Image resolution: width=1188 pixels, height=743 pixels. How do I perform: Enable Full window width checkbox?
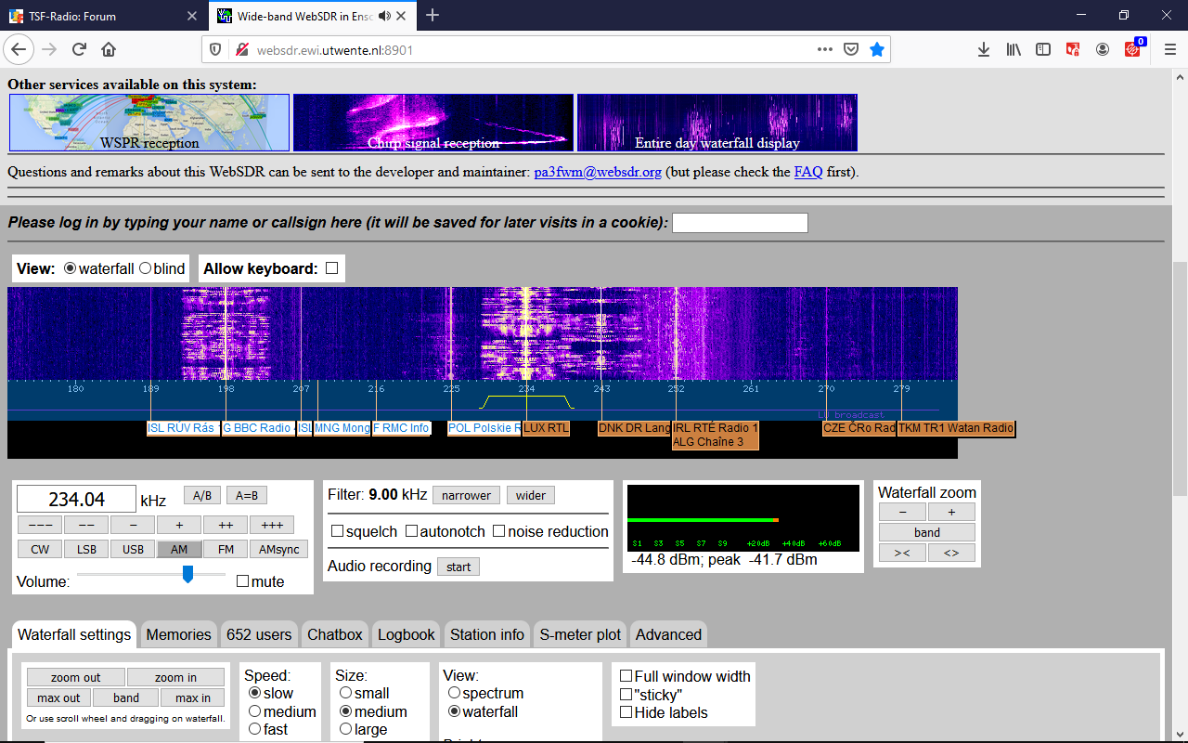click(x=626, y=676)
